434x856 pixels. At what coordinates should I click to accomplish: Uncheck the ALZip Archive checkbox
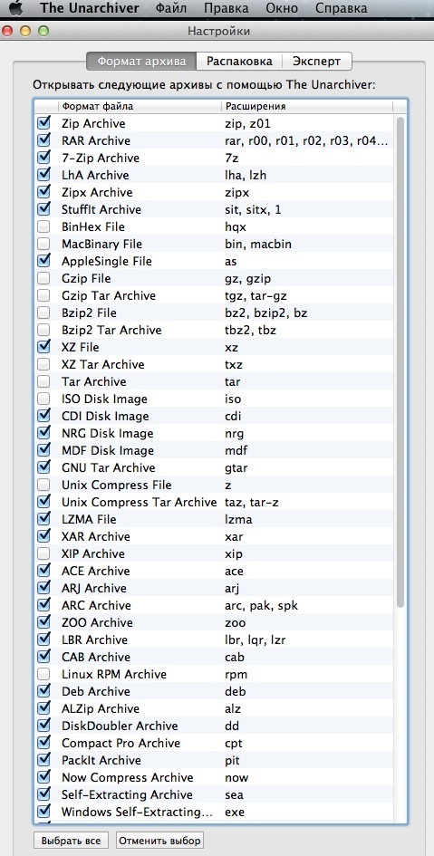(x=43, y=708)
